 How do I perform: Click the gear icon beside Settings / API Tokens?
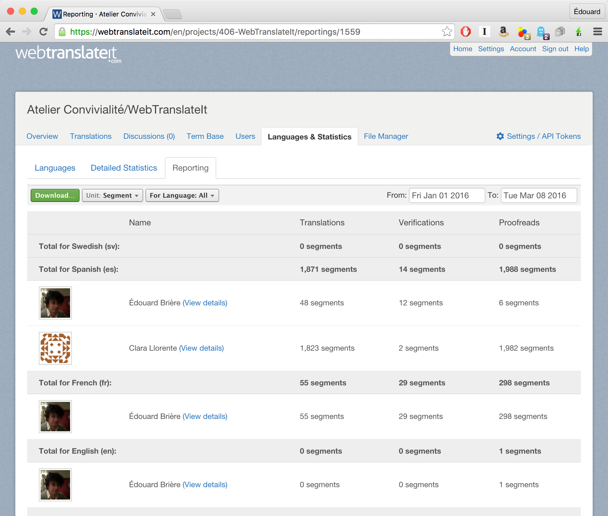tap(500, 136)
